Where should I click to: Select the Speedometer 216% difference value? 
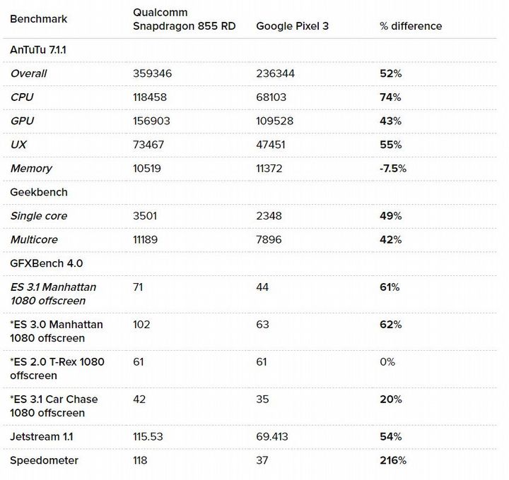click(x=393, y=461)
